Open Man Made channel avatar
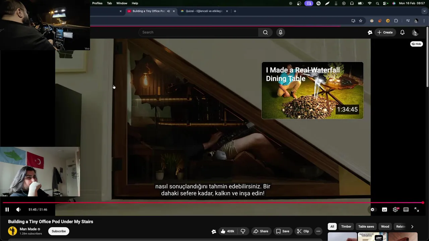This screenshot has height=241, width=429. pos(12,231)
